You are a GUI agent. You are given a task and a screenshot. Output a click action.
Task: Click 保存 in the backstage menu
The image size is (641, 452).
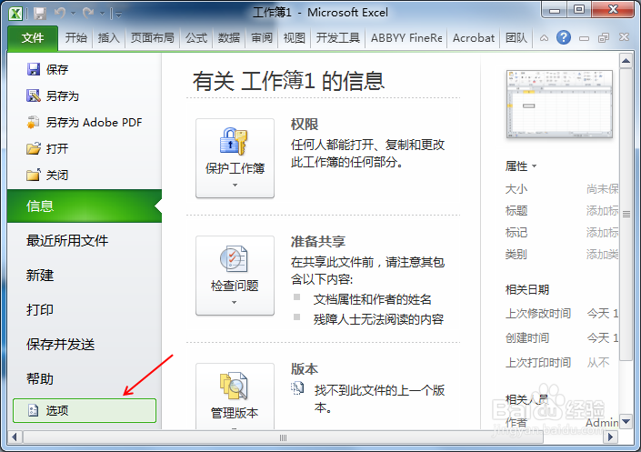47,69
